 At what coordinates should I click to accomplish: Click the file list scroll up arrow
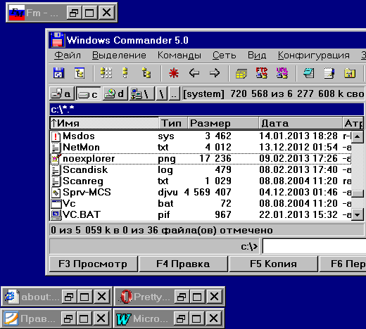pyautogui.click(x=358, y=136)
